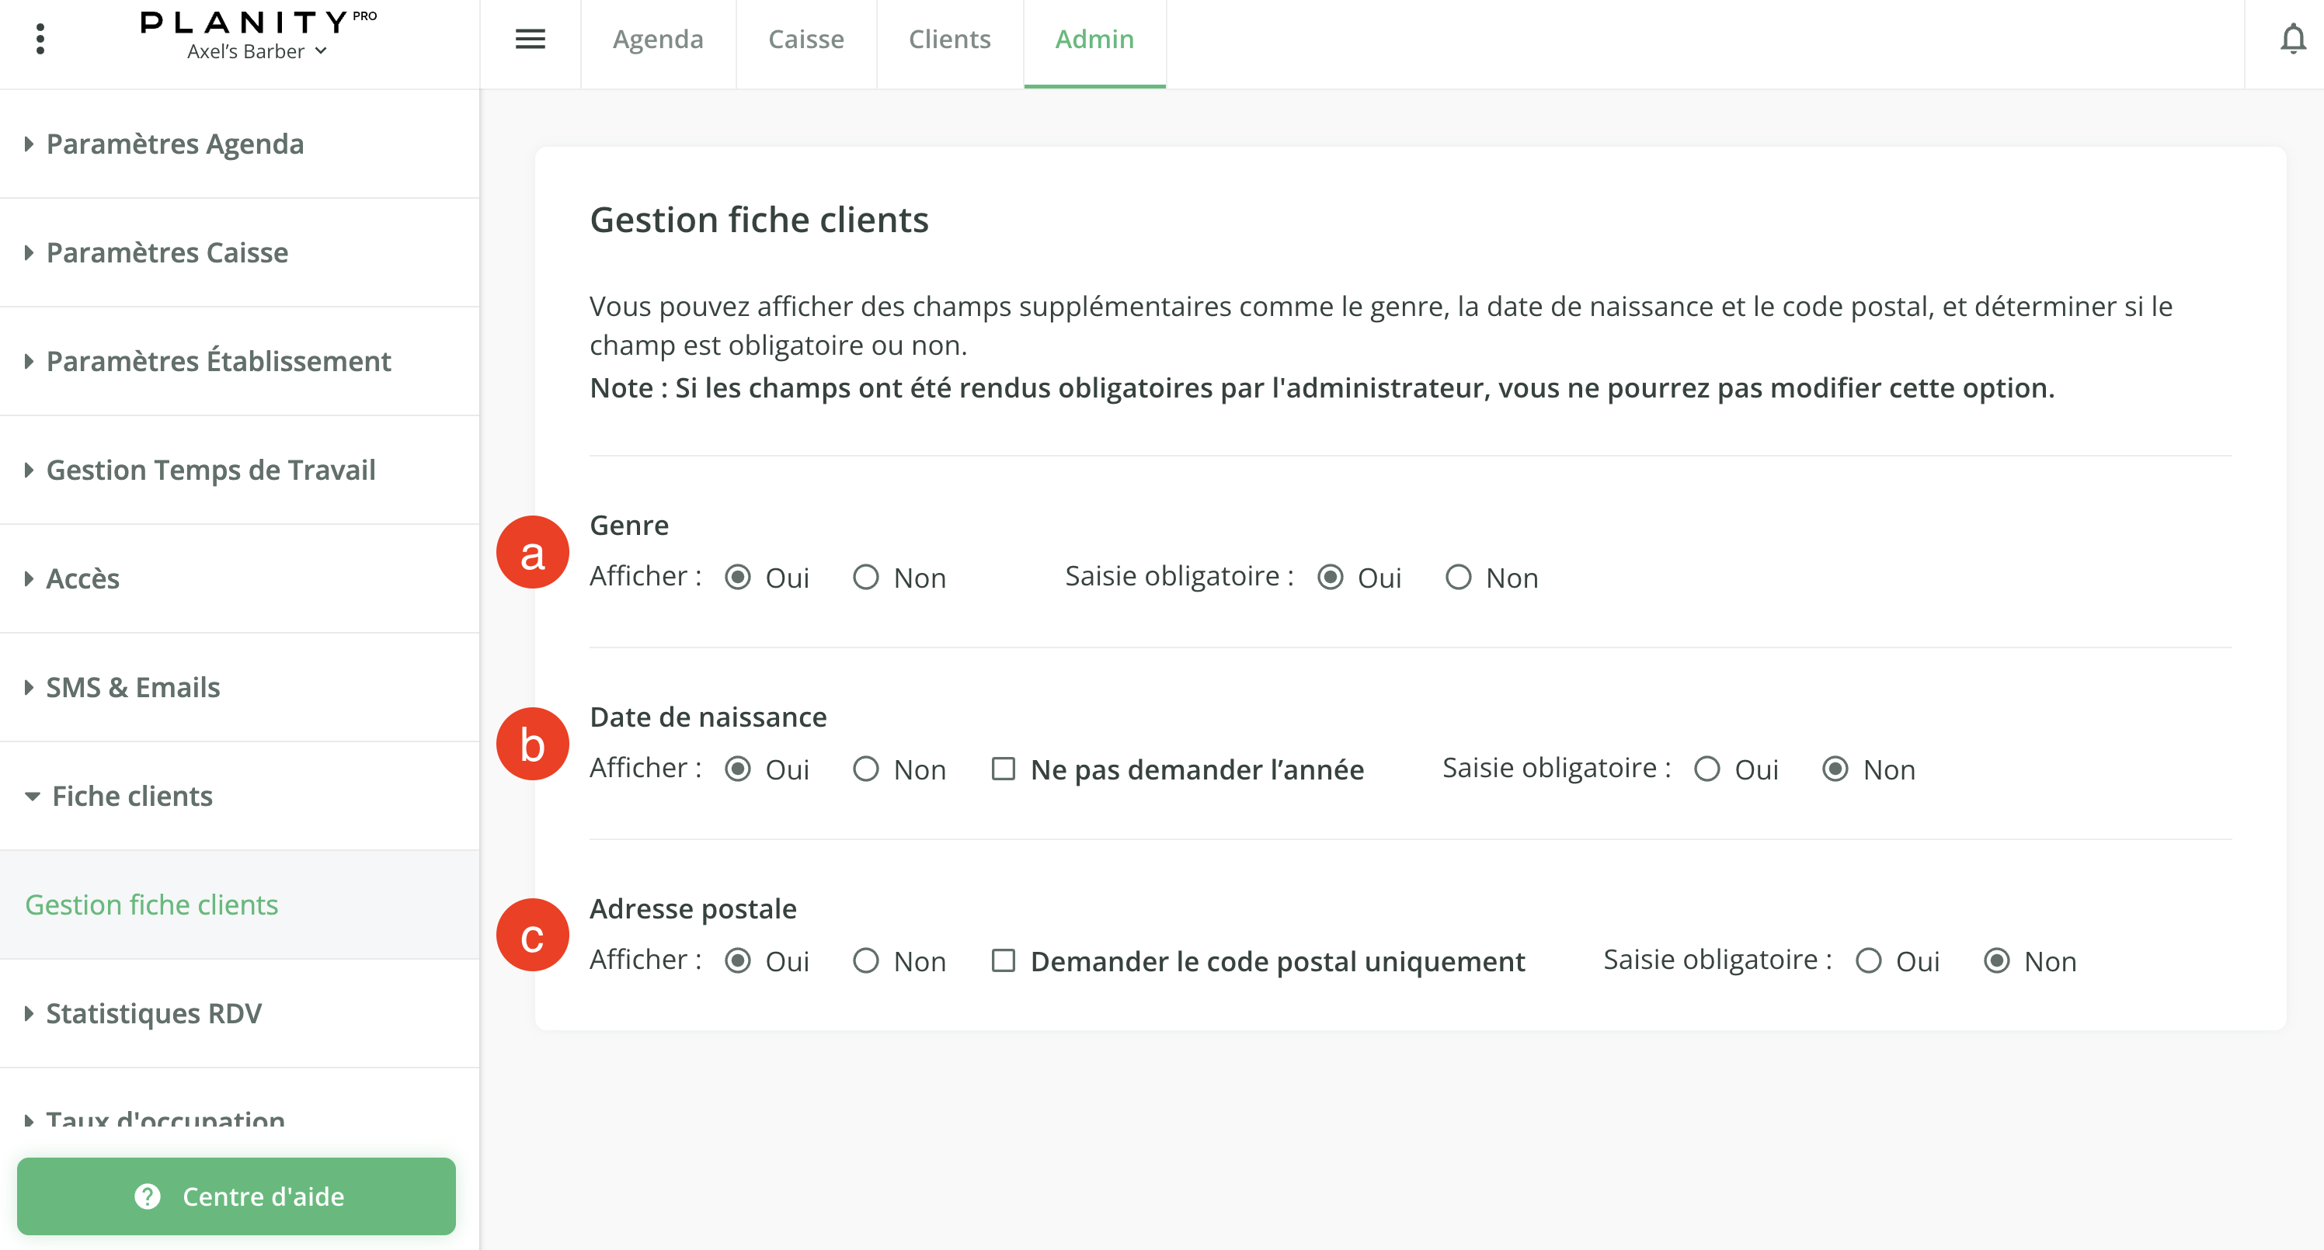2324x1250 pixels.
Task: Check Ne pas demander l'année
Action: pyautogui.click(x=1004, y=769)
